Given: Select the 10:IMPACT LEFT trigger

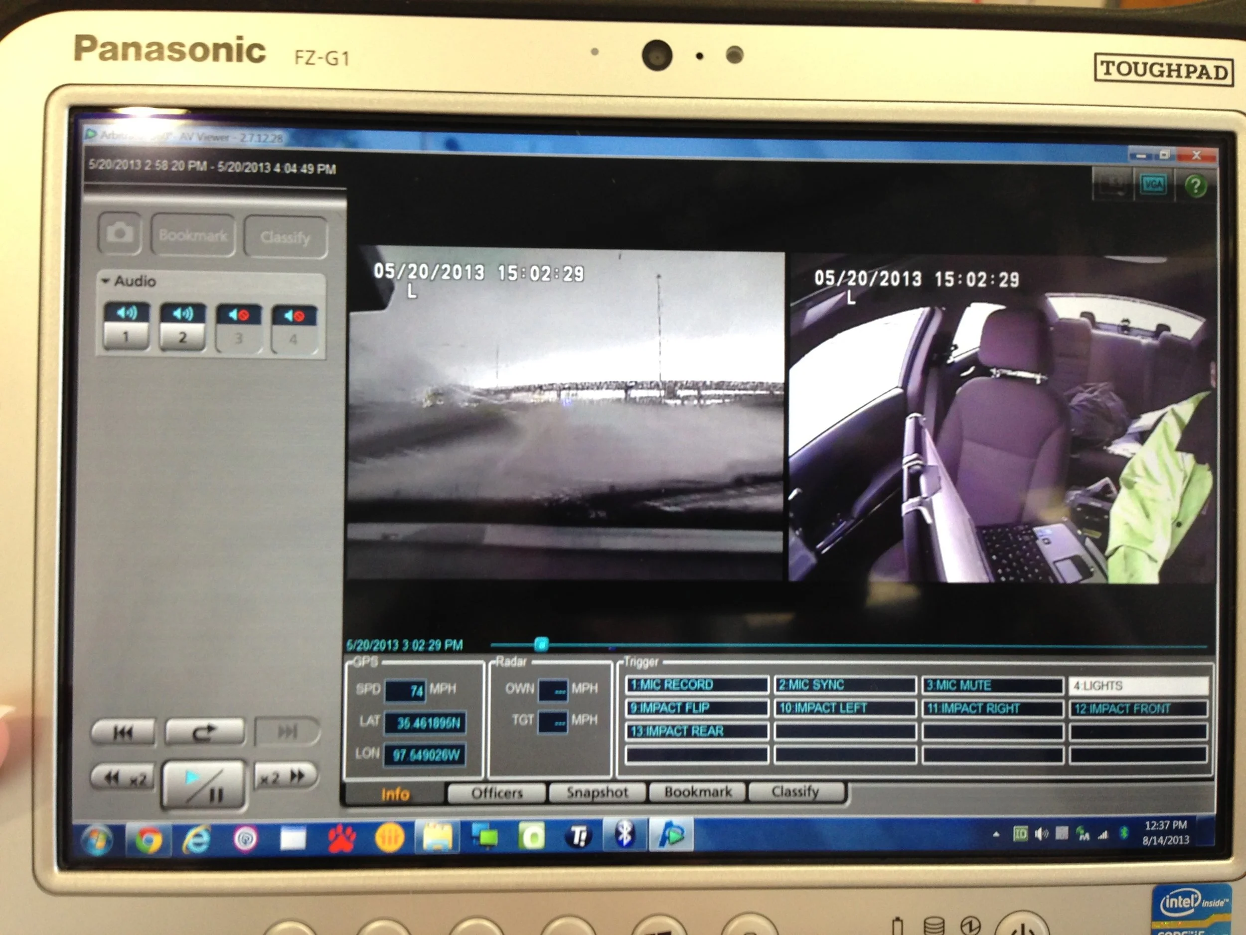Looking at the screenshot, I should (845, 708).
